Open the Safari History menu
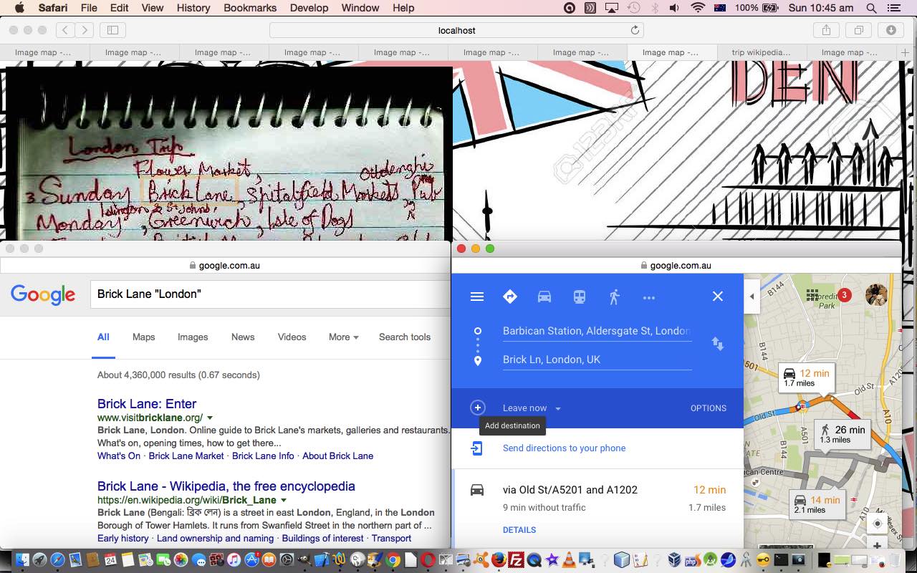The height and width of the screenshot is (573, 917). (193, 8)
